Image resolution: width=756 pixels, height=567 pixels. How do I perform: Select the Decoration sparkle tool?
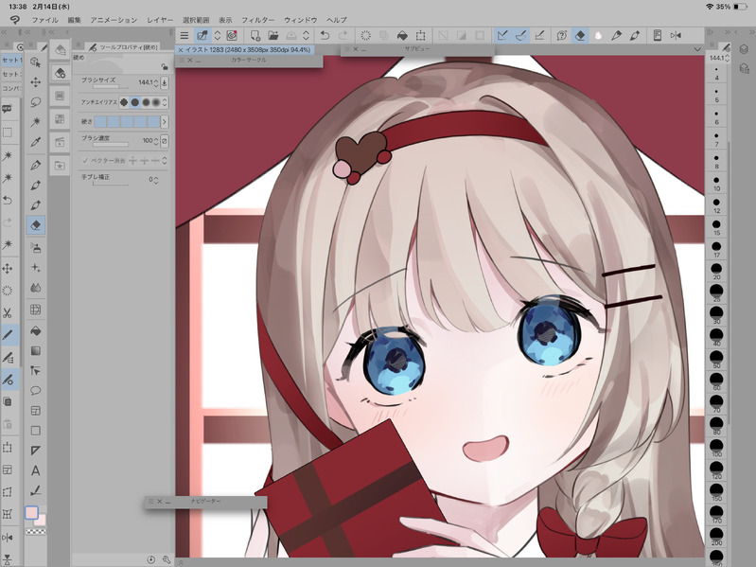[x=36, y=268]
